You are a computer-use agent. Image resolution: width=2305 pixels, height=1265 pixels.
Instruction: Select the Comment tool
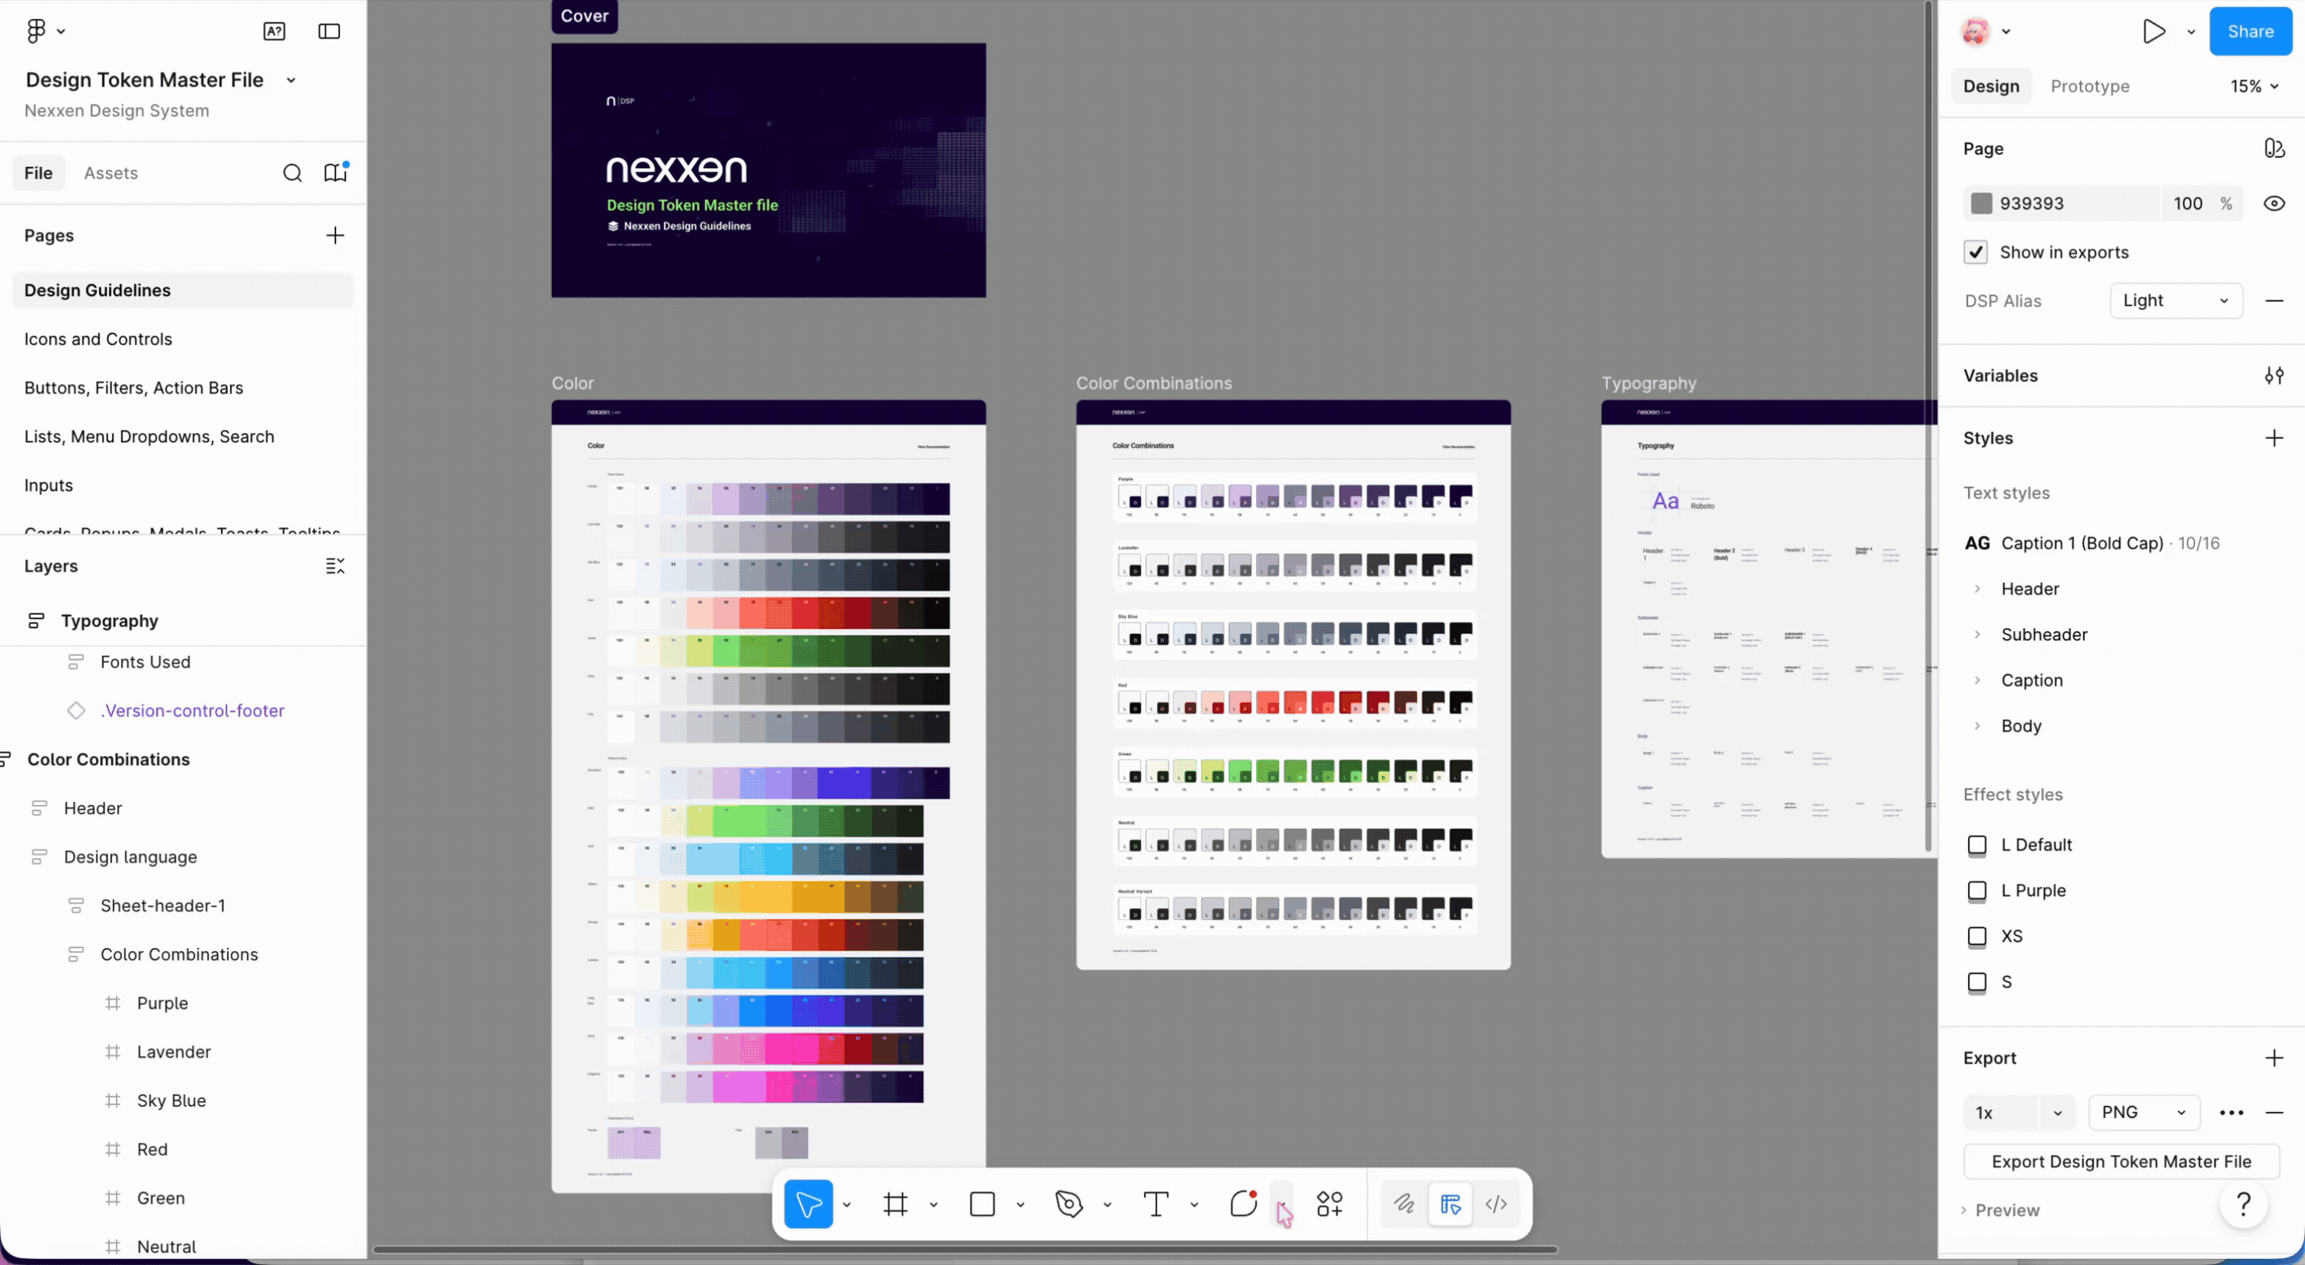(x=1243, y=1204)
